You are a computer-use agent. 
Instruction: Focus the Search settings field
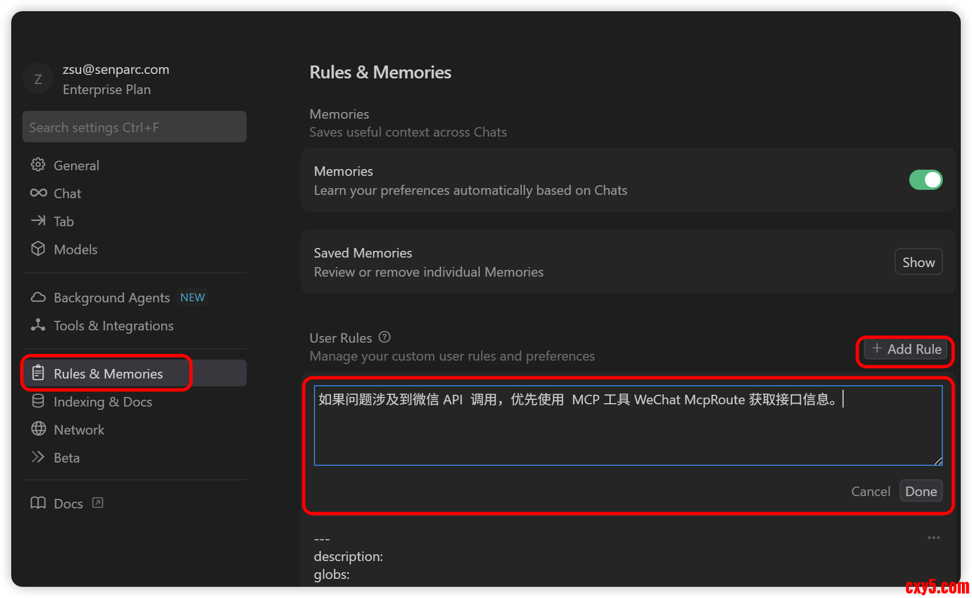[x=135, y=127]
